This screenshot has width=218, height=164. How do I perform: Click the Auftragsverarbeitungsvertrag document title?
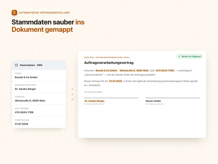coord(109,63)
